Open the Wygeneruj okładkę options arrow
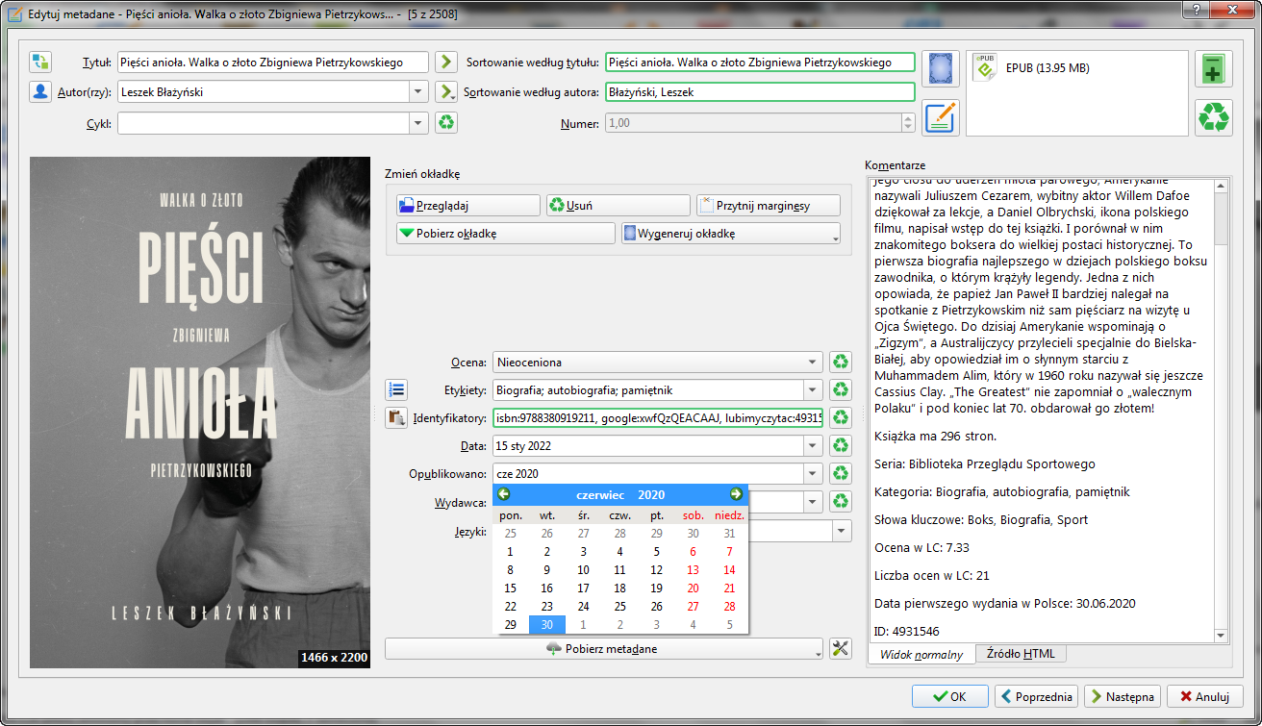This screenshot has height=726, width=1262. [835, 237]
